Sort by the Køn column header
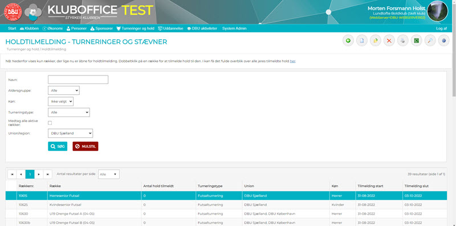 pyautogui.click(x=335, y=186)
